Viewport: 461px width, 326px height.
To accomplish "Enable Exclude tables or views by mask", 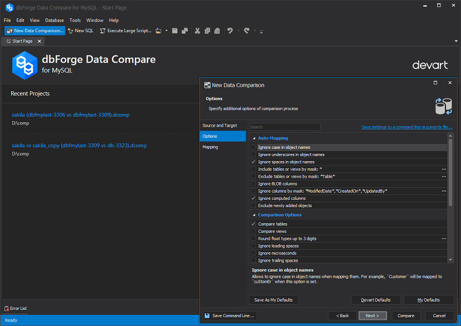I will pos(253,177).
